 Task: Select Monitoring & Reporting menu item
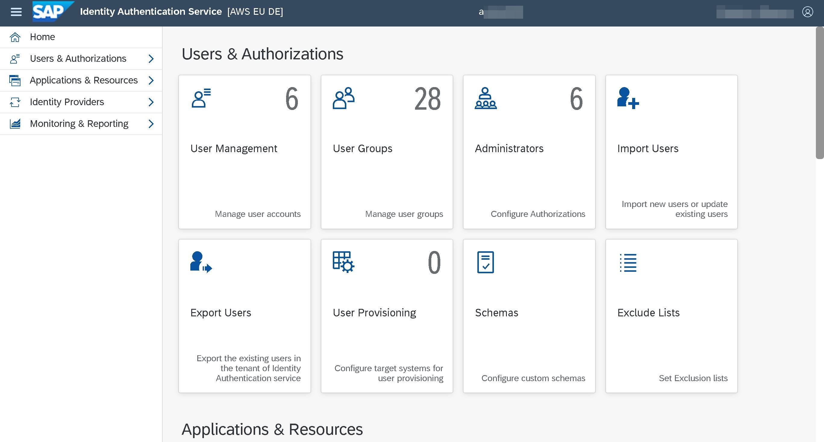coord(81,124)
